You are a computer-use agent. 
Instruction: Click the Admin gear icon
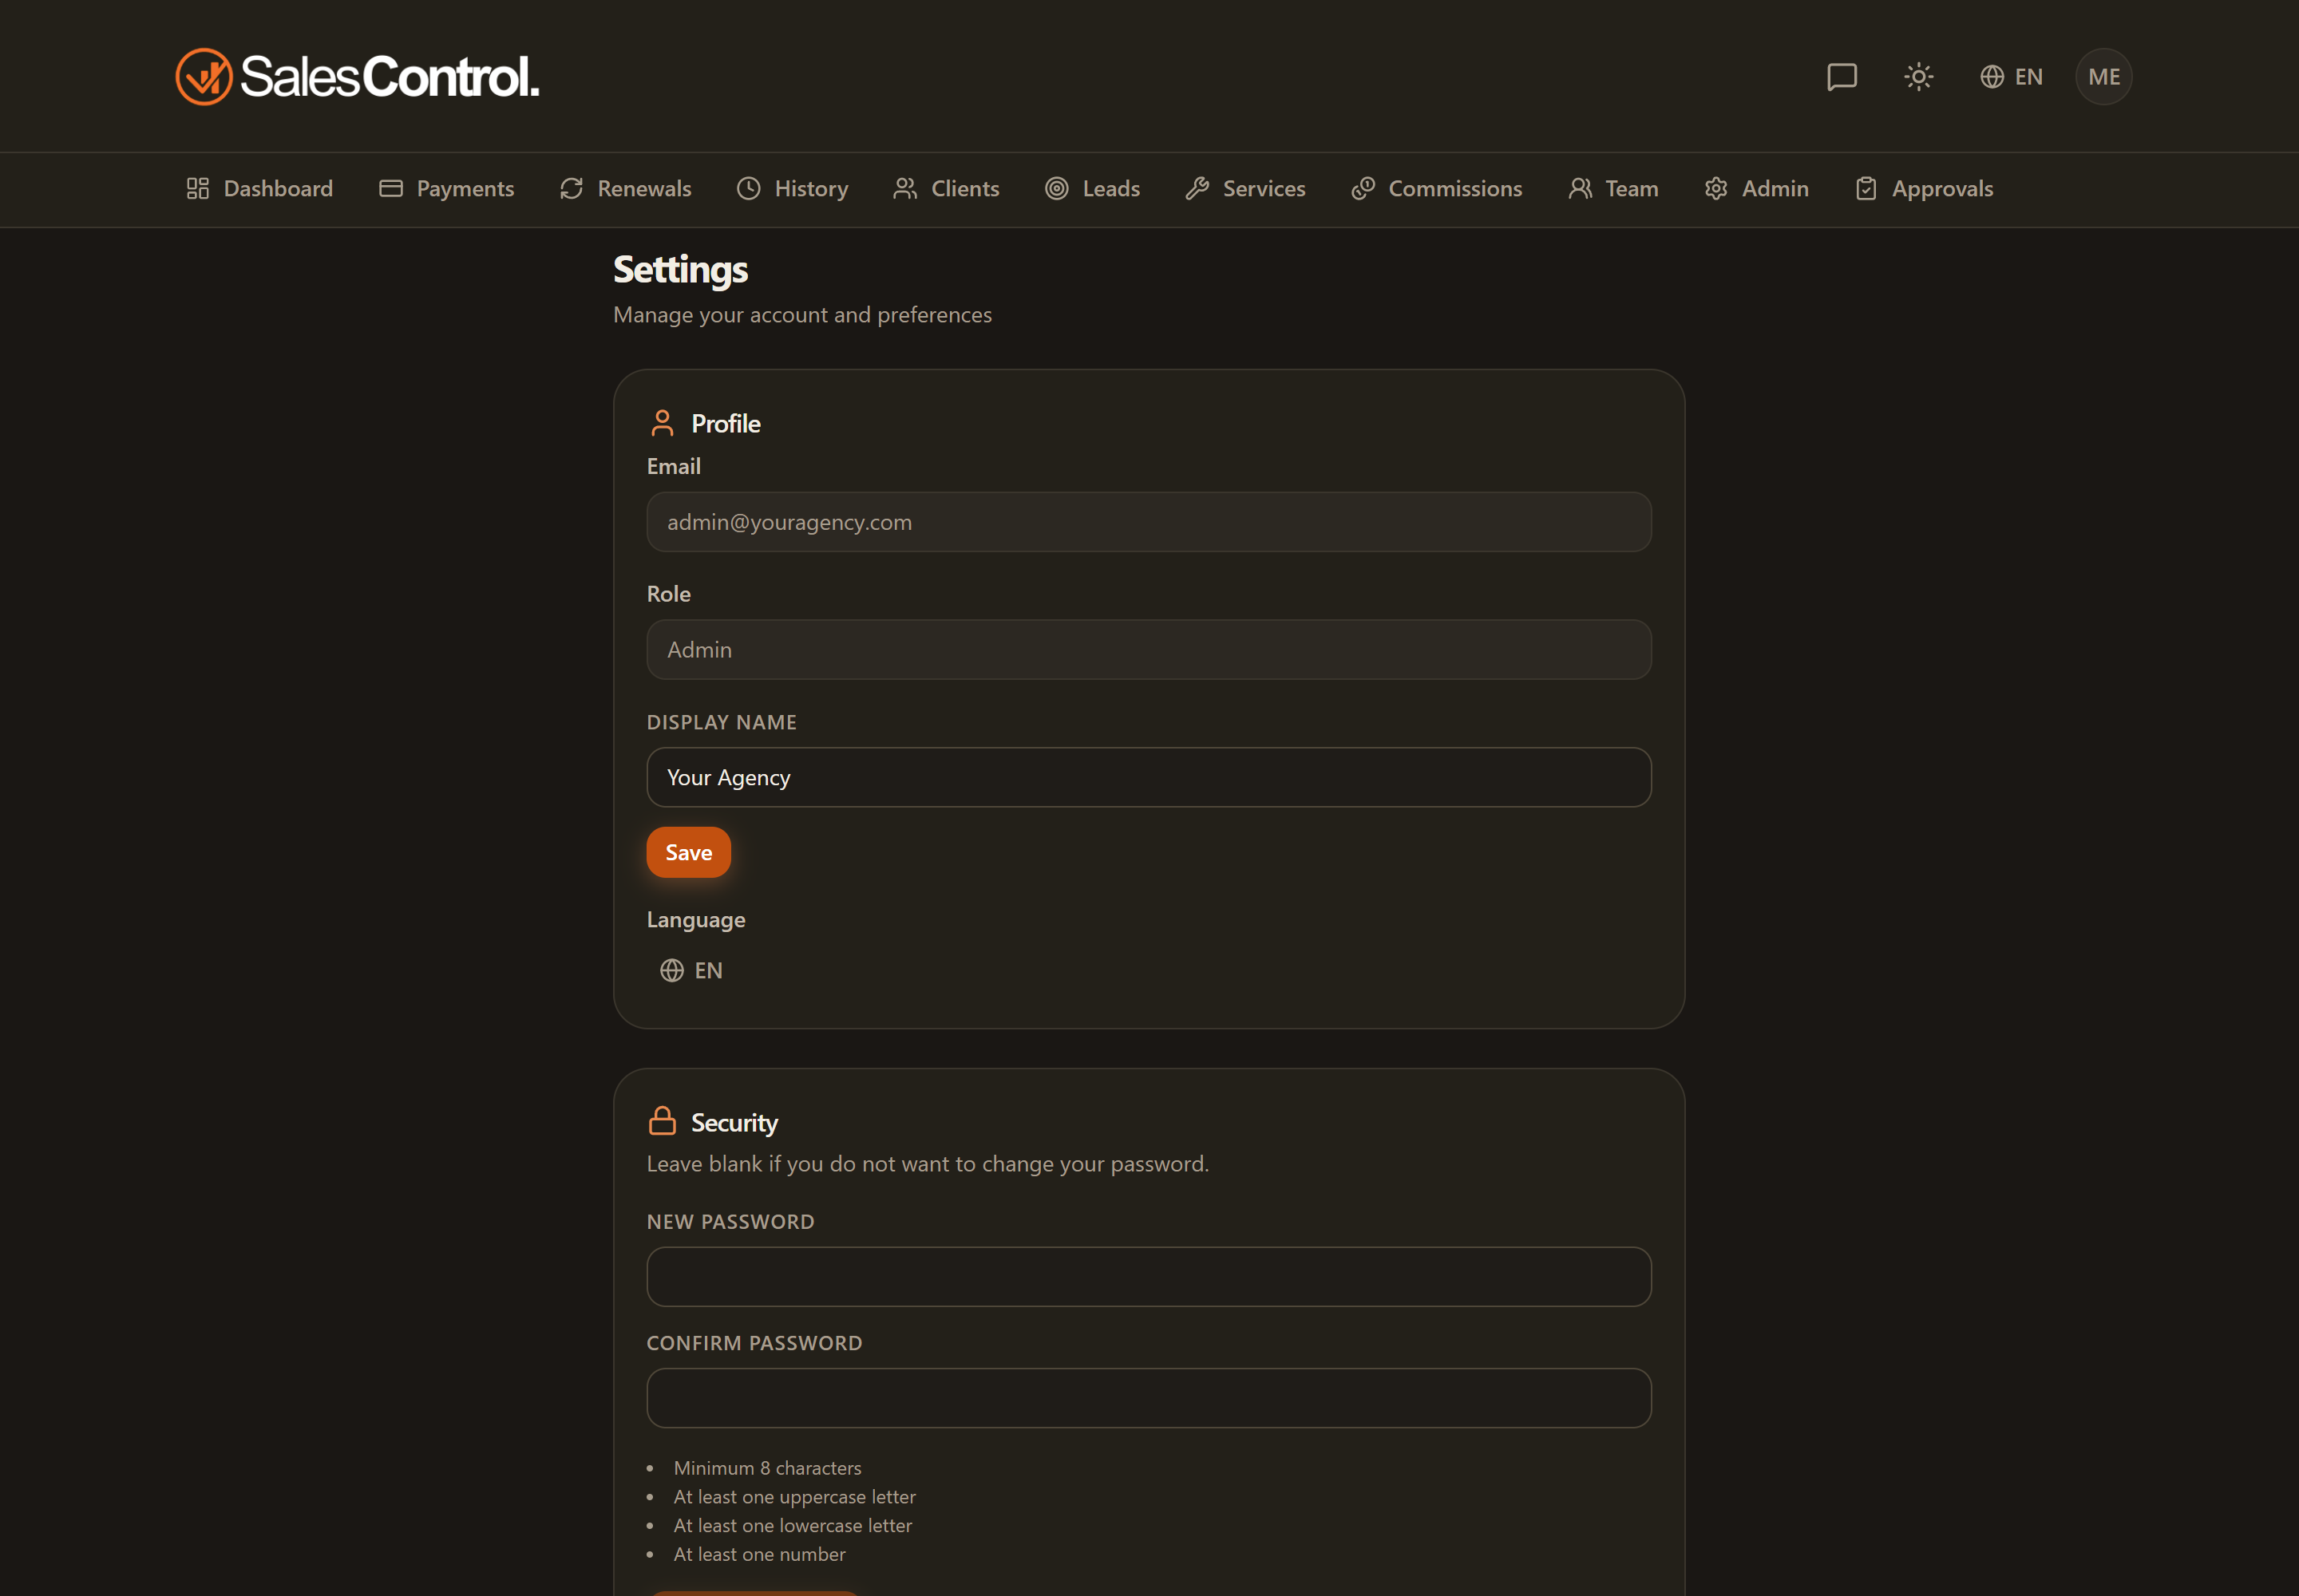(x=1715, y=189)
